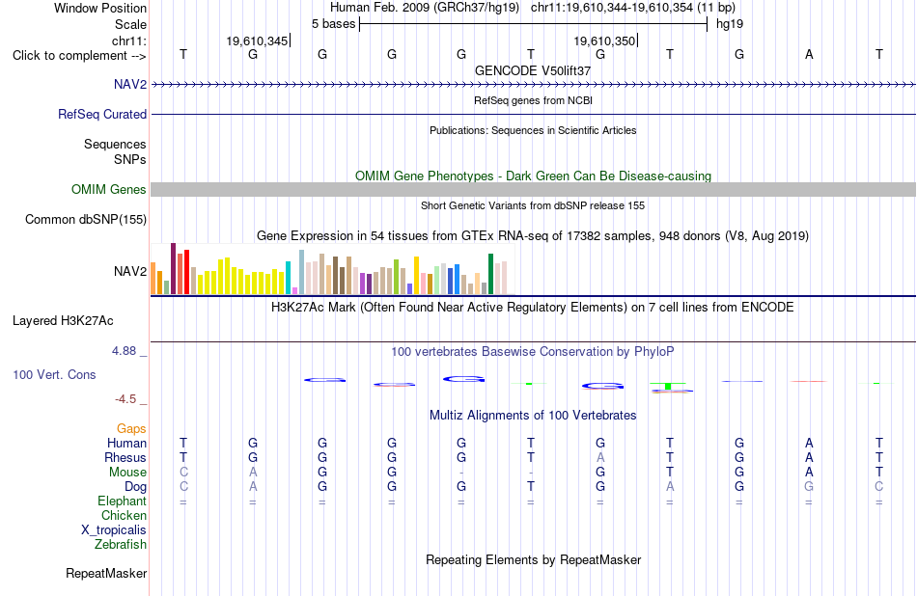This screenshot has width=917, height=596.
Task: Click the "hg19" label beside the scale bar
Action: tap(730, 24)
